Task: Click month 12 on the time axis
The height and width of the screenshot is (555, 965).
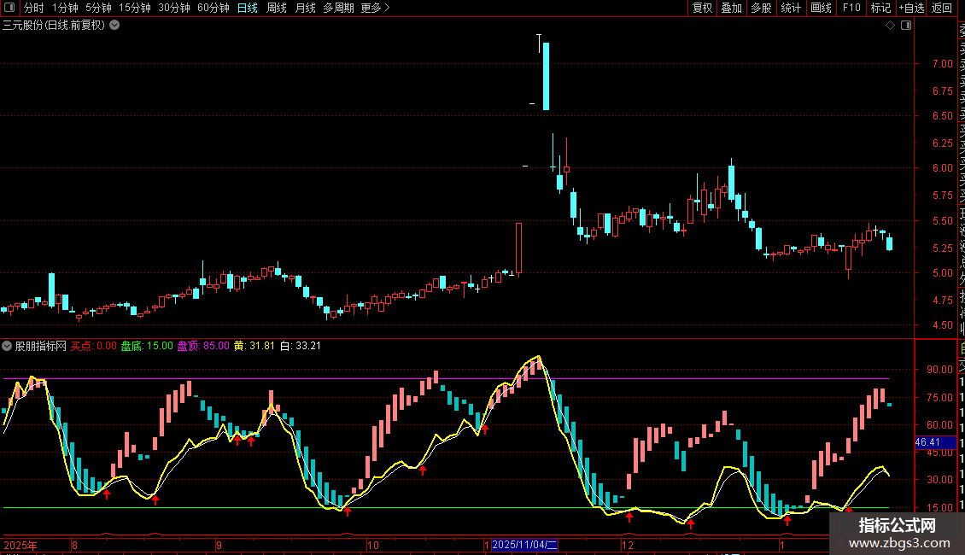Action: coord(627,545)
